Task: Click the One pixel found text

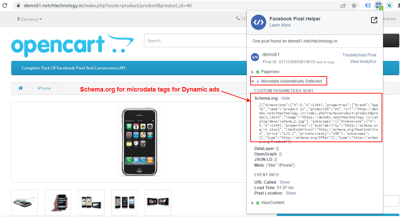Action: pos(295,41)
